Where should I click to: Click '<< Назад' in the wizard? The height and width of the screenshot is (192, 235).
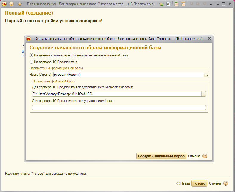click(x=183, y=183)
